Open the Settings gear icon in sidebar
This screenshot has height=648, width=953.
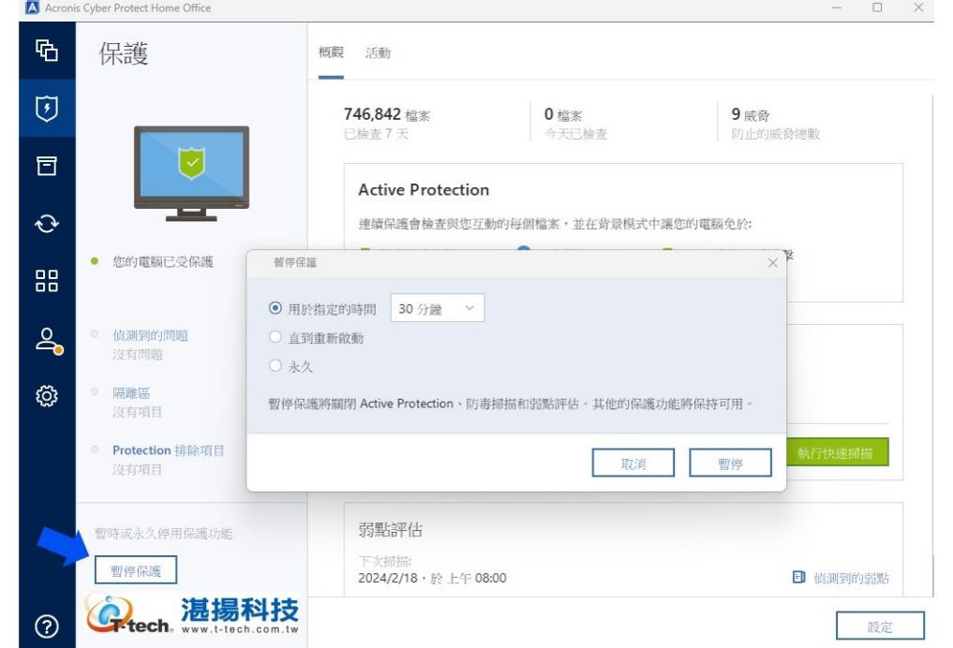[x=47, y=396]
